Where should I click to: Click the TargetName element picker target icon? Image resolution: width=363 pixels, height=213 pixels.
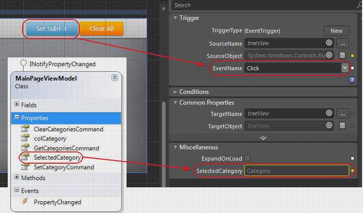click(x=329, y=113)
